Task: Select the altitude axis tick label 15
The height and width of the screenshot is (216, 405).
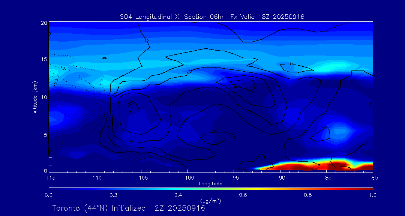Action: (44, 59)
